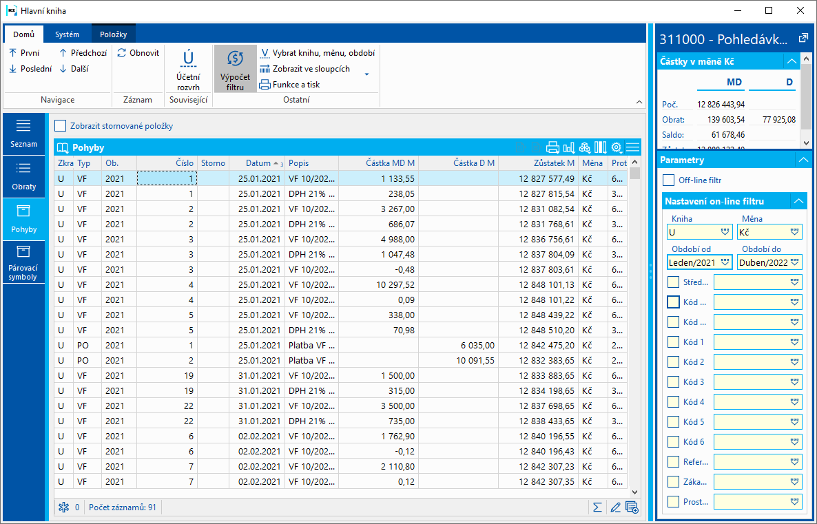
Task: Collapse the Nastavení on-line filtru section
Action: [x=798, y=202]
